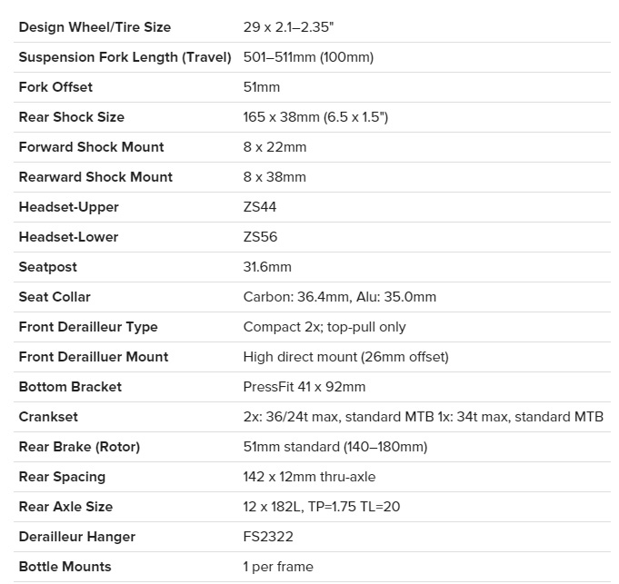Select the Rear Axle Size label
619x584 pixels.
click(65, 507)
